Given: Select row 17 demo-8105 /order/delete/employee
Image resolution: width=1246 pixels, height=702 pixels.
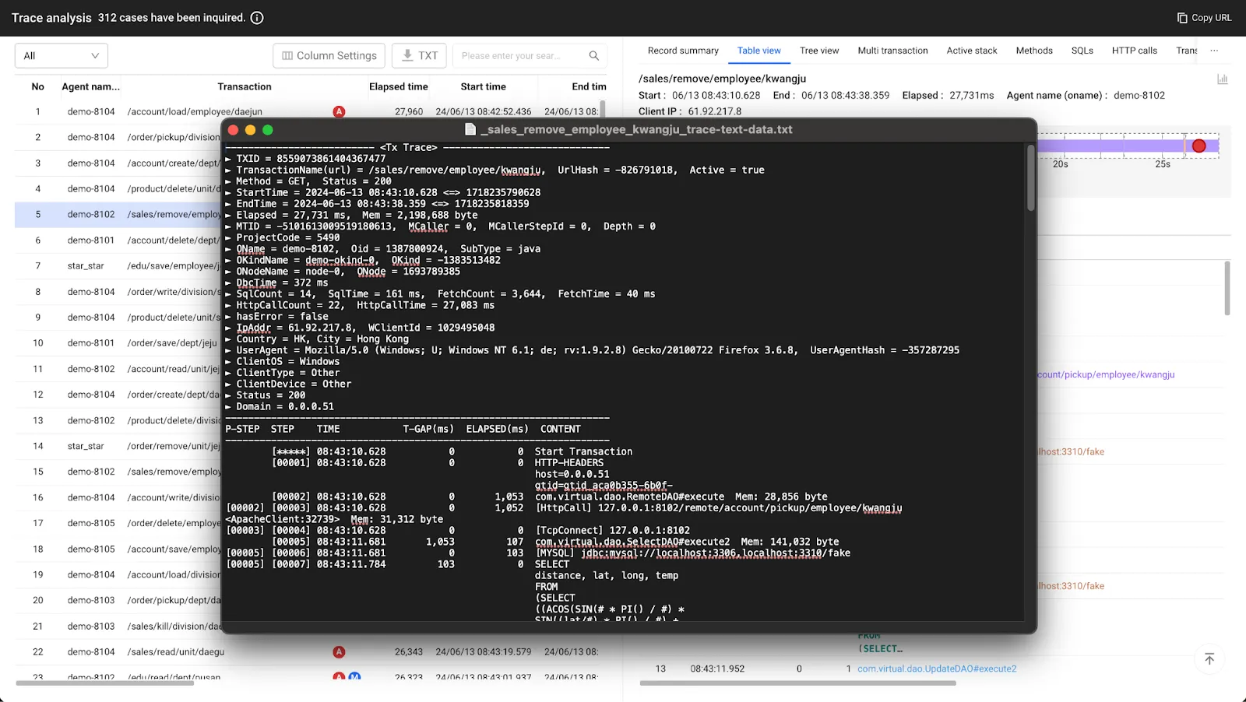Looking at the screenshot, I should point(118,523).
